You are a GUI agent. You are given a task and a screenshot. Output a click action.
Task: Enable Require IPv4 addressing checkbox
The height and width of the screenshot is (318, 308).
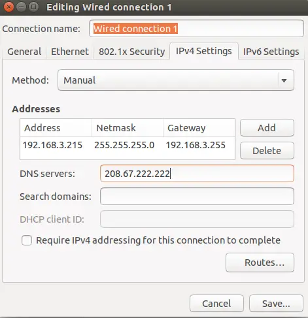(27, 240)
